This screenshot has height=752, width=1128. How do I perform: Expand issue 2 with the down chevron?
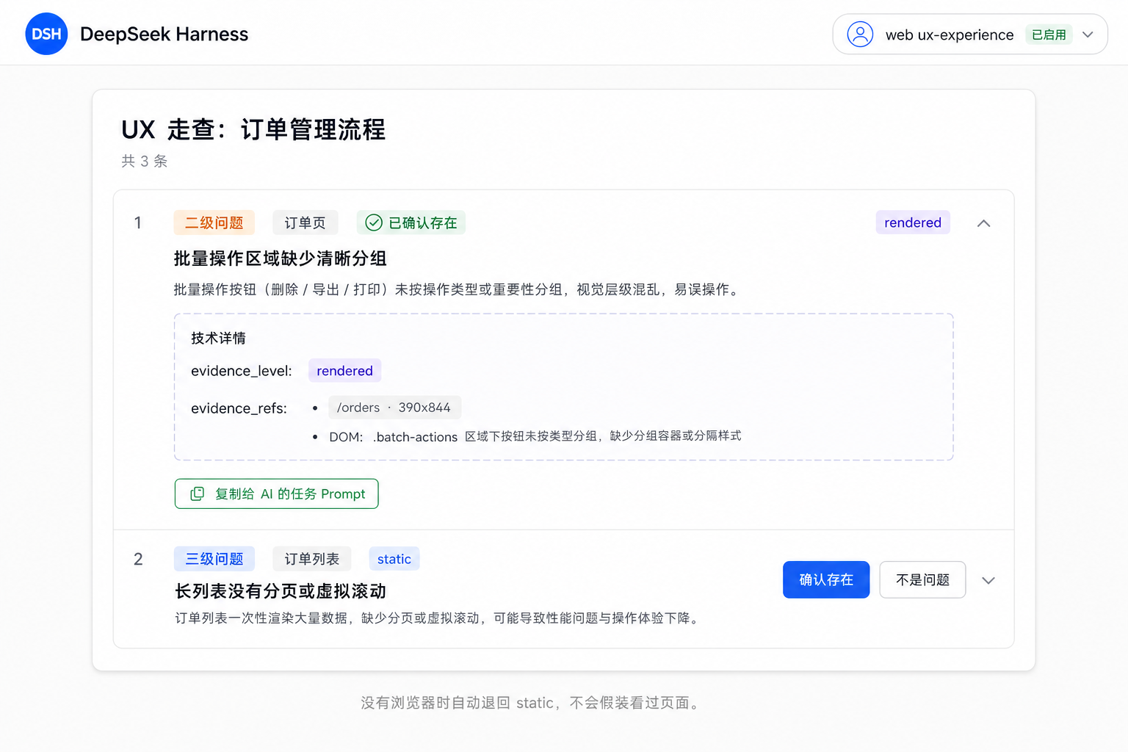point(988,580)
